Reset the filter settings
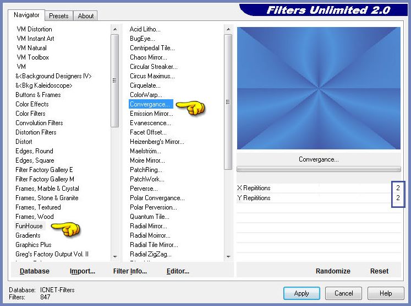 coord(379,271)
